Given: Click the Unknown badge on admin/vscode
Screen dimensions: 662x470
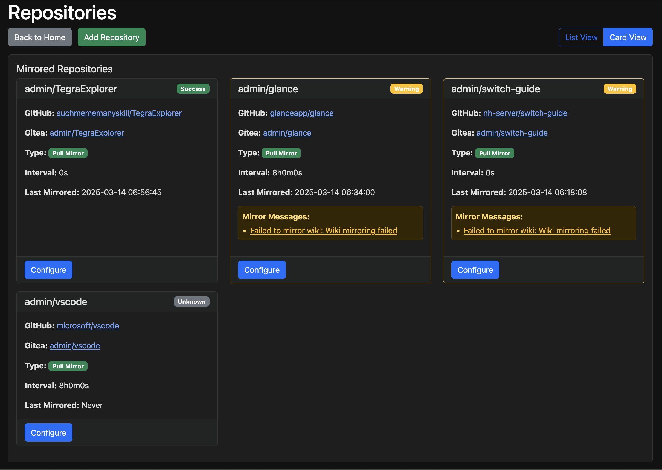Looking at the screenshot, I should [x=191, y=302].
